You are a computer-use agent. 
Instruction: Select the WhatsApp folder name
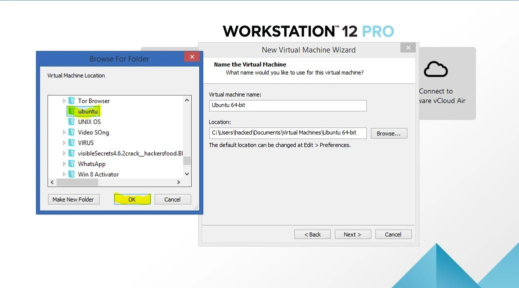click(92, 164)
